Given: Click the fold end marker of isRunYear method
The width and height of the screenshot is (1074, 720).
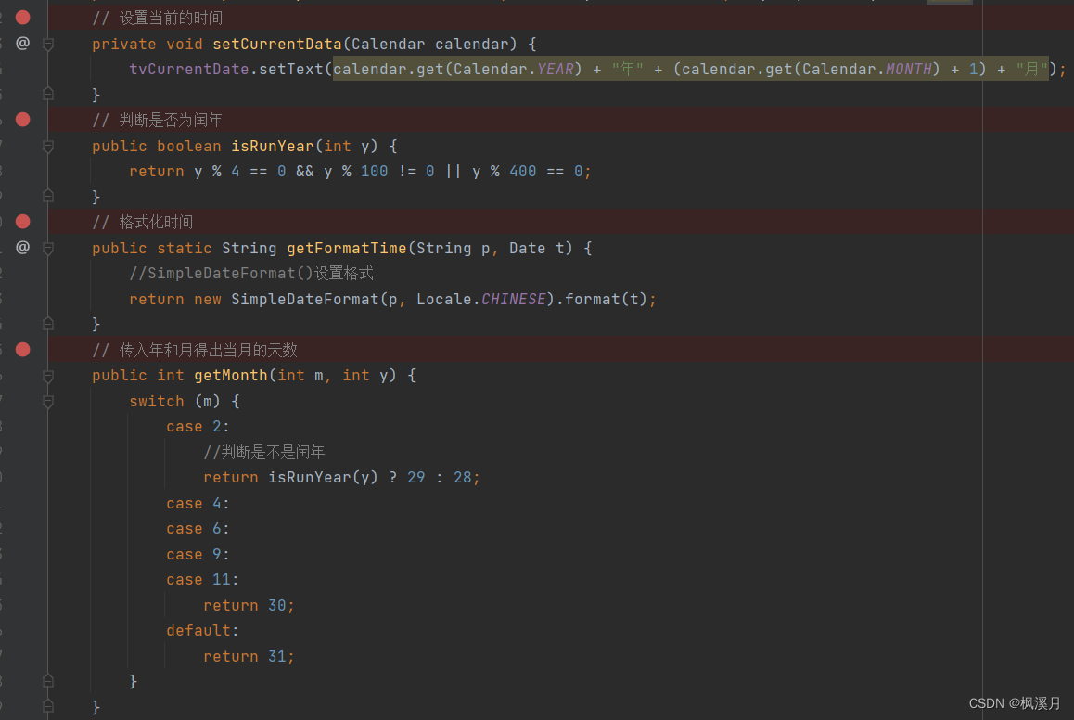Looking at the screenshot, I should click(x=48, y=196).
